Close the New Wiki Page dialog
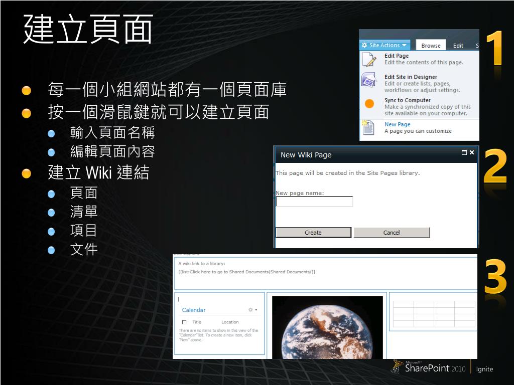514x385 pixels. (472, 152)
